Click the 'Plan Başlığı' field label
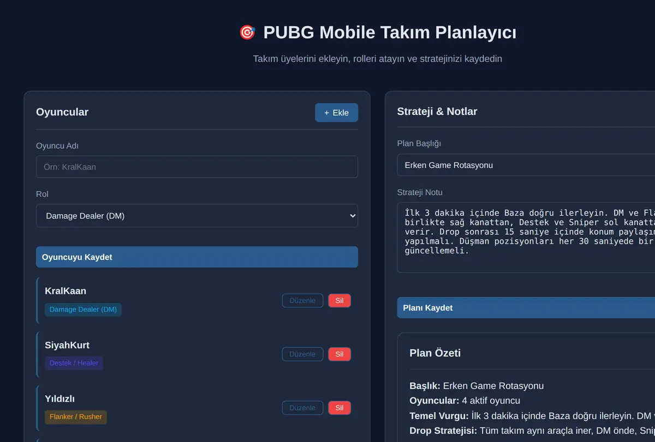 419,143
